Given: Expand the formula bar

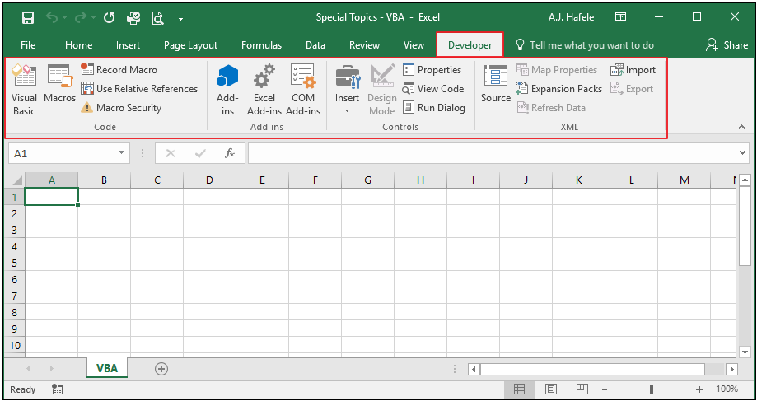Looking at the screenshot, I should (742, 153).
